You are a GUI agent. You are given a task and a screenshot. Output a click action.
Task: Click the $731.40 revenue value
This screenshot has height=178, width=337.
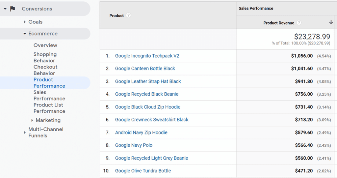pyautogui.click(x=304, y=107)
